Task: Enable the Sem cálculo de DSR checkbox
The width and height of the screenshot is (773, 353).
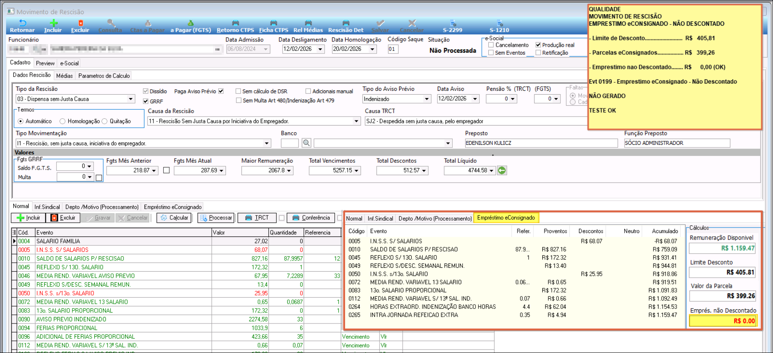Action: (238, 91)
